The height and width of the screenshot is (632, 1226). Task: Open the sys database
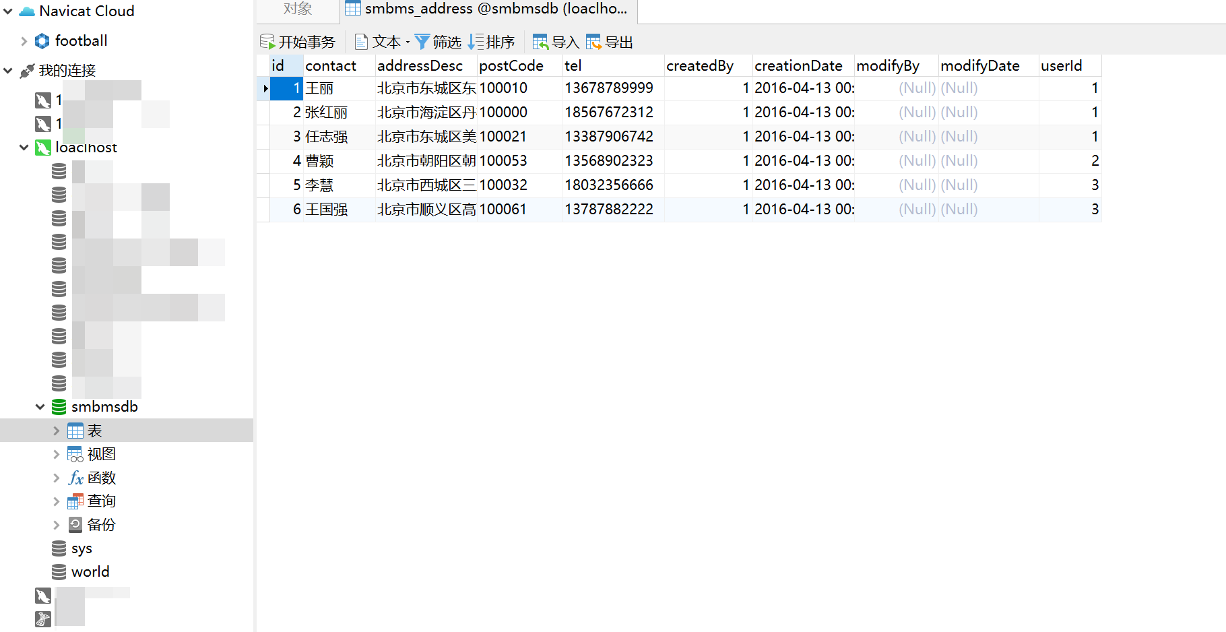click(x=82, y=548)
